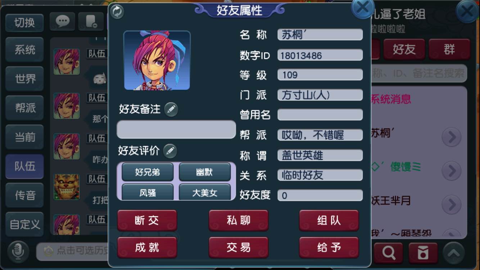Screen dimensions: 480x270
Task: Expand the 妖王芈月 entry arrow
Action: pos(451,205)
